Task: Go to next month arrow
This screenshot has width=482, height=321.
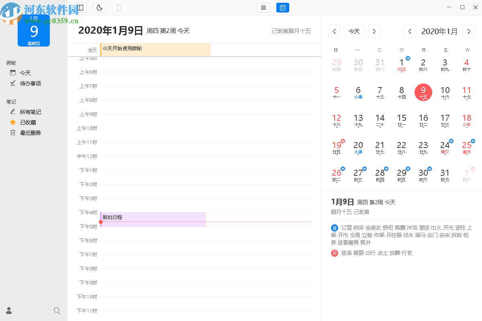Action: click(469, 31)
